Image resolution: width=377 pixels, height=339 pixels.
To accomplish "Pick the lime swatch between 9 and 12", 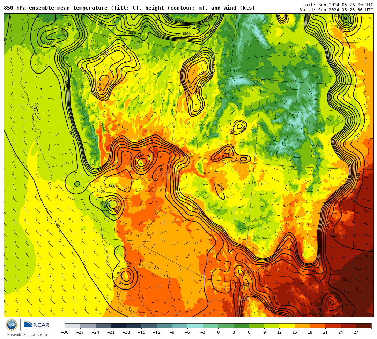I will 272,325.
